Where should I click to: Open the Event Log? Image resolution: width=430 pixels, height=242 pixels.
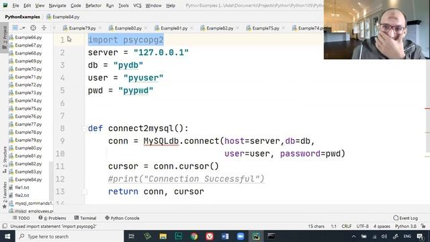[406, 218]
